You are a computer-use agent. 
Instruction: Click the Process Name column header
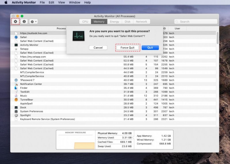[x=61, y=28]
